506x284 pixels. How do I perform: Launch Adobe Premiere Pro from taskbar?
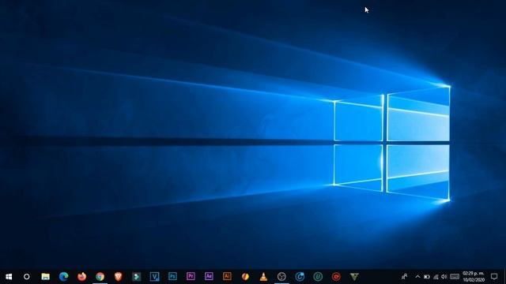click(x=191, y=276)
